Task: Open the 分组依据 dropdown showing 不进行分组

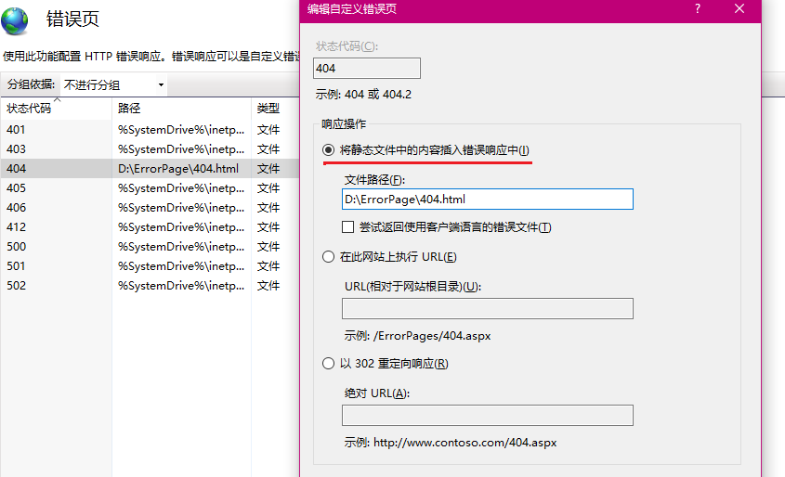Action: 113,85
